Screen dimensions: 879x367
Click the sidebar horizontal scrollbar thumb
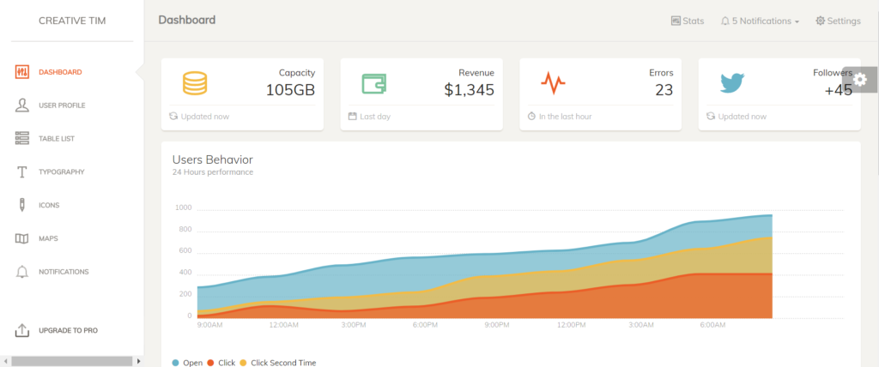[x=71, y=361]
